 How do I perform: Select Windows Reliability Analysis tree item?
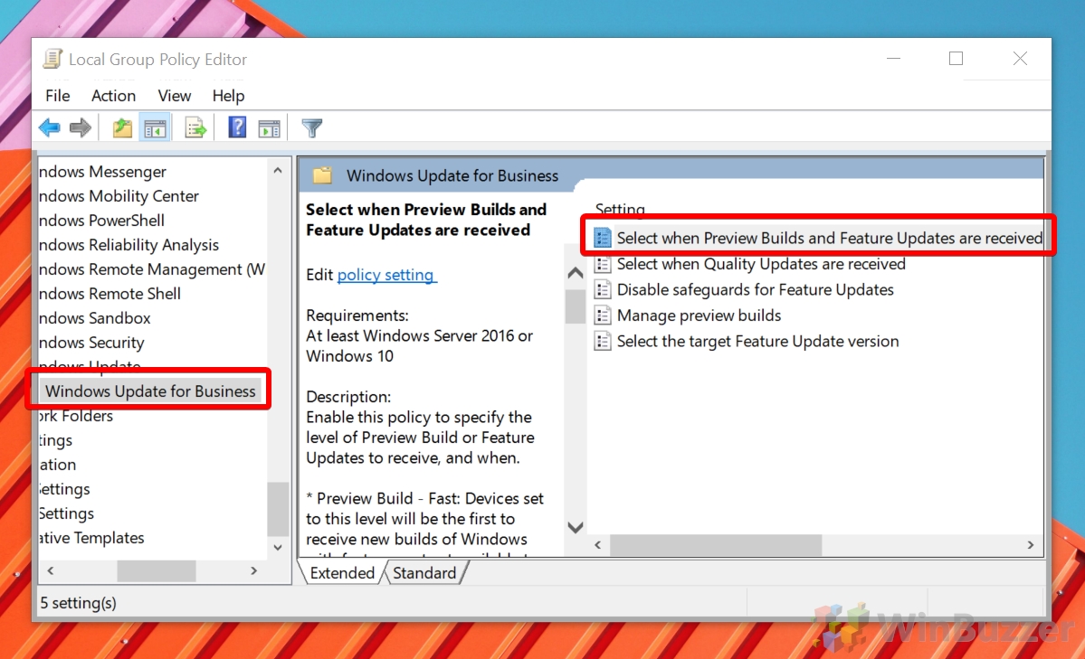point(128,245)
